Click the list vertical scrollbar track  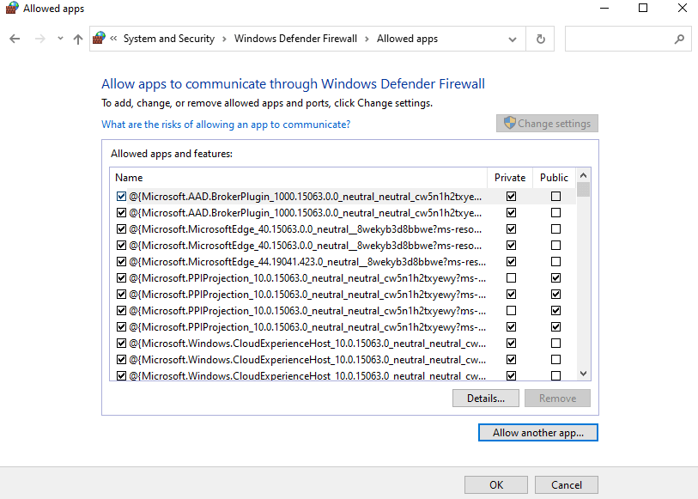[x=584, y=283]
